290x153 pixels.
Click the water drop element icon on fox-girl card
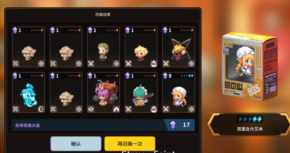(x=154, y=64)
